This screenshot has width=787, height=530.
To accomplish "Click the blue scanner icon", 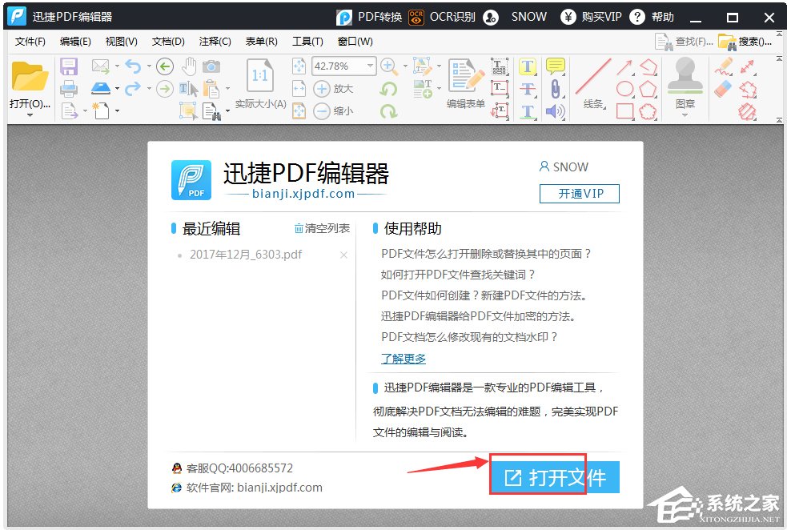I will point(101,88).
